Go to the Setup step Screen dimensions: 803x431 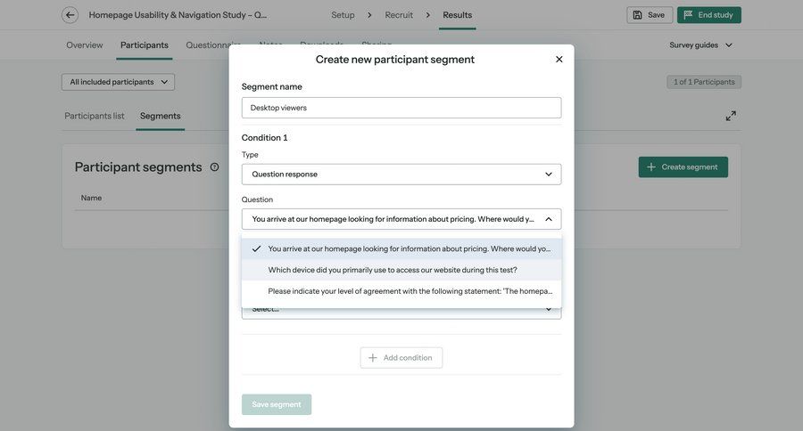click(x=343, y=15)
